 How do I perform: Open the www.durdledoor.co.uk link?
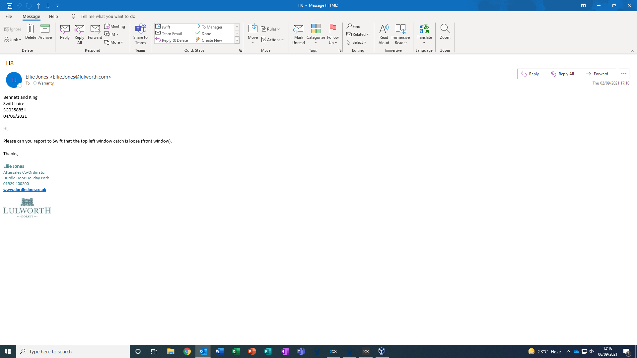tap(25, 190)
